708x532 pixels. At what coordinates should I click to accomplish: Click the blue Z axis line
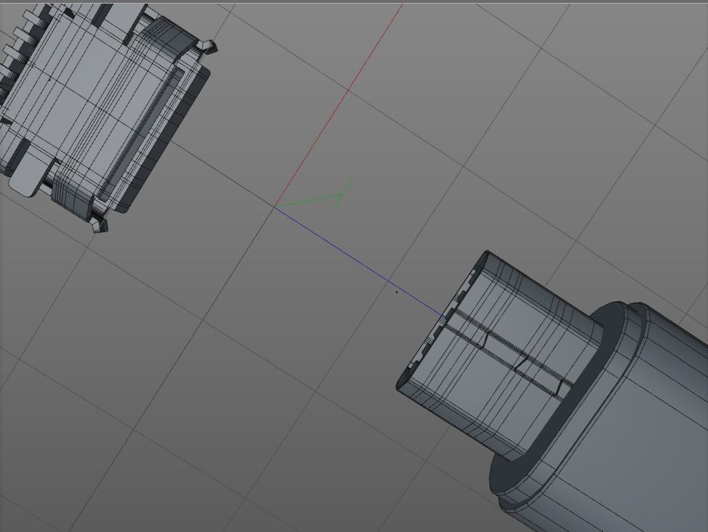(x=359, y=261)
